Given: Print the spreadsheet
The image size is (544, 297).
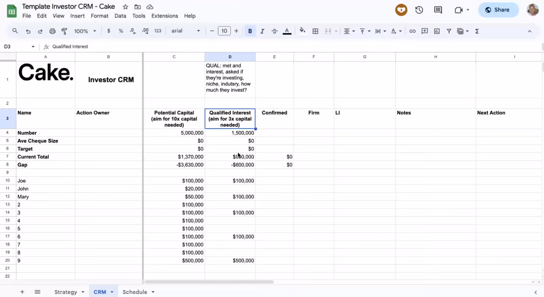Looking at the screenshot, I should pyautogui.click(x=52, y=31).
